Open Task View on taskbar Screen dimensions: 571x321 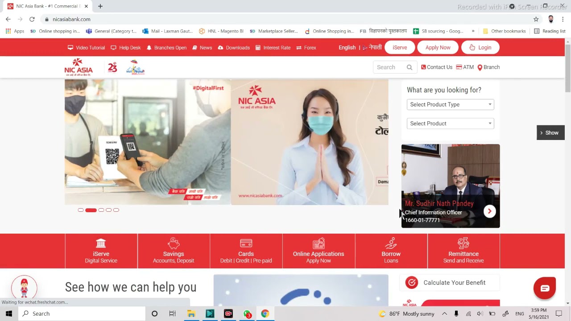(x=172, y=314)
